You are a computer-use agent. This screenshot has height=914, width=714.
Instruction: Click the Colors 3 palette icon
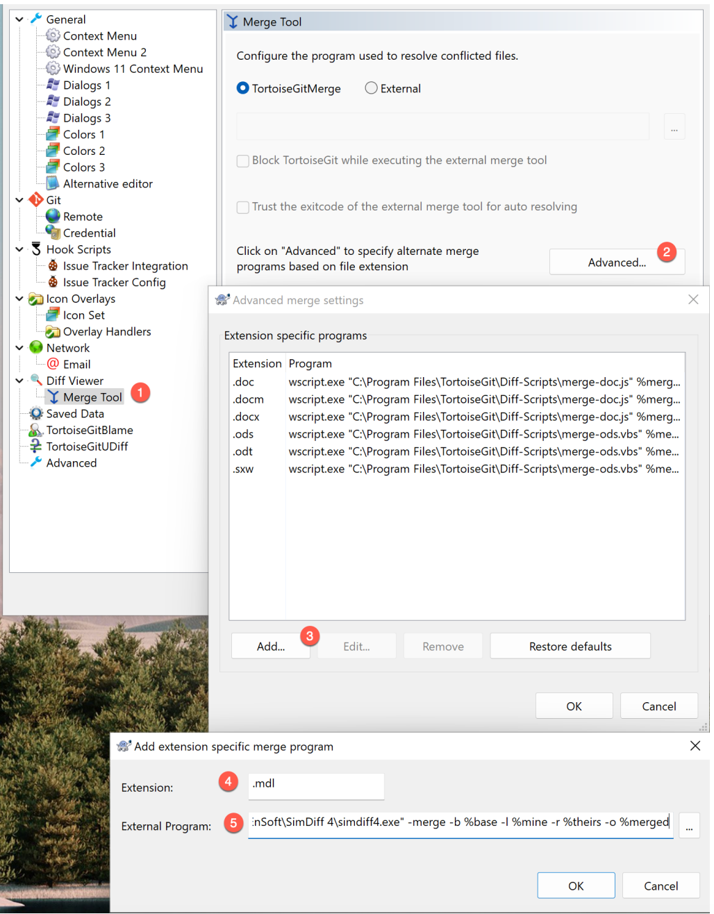[x=53, y=167]
